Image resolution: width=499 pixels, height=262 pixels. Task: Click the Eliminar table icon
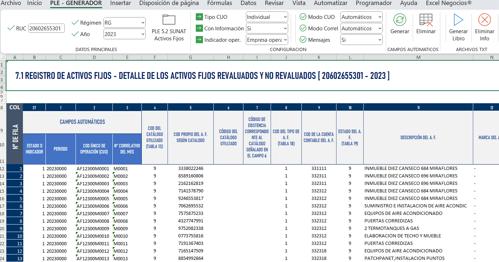click(426, 20)
